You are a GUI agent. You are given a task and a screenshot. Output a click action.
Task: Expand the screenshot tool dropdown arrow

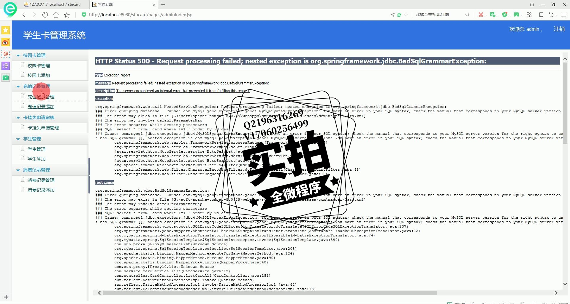[486, 15]
